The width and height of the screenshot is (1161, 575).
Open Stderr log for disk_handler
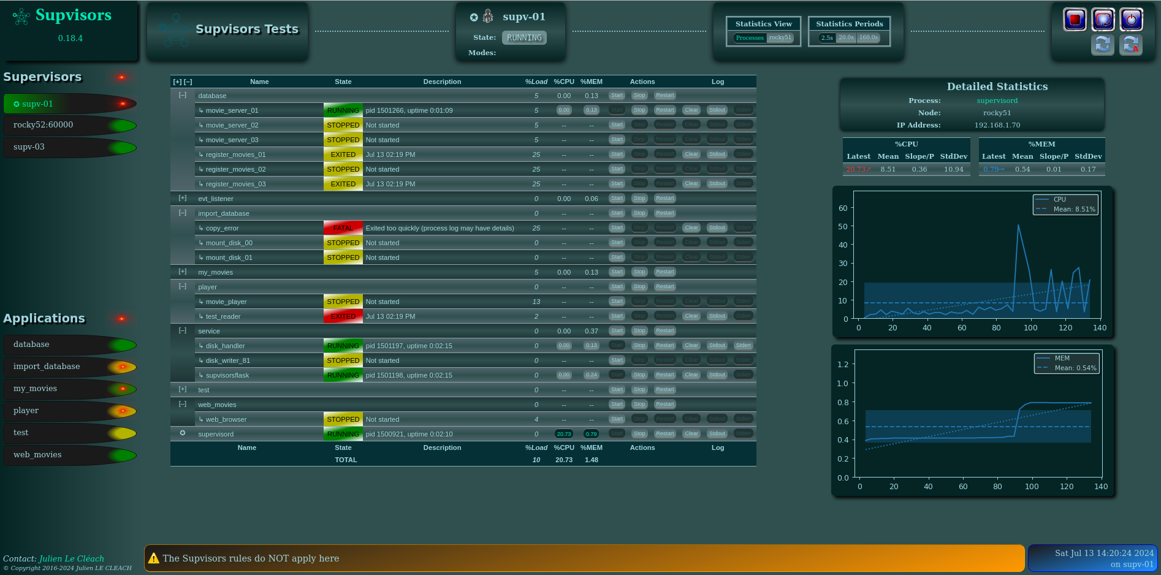pos(743,346)
